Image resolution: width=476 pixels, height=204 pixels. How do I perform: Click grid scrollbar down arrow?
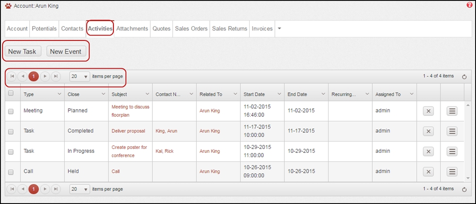pyautogui.click(x=468, y=178)
